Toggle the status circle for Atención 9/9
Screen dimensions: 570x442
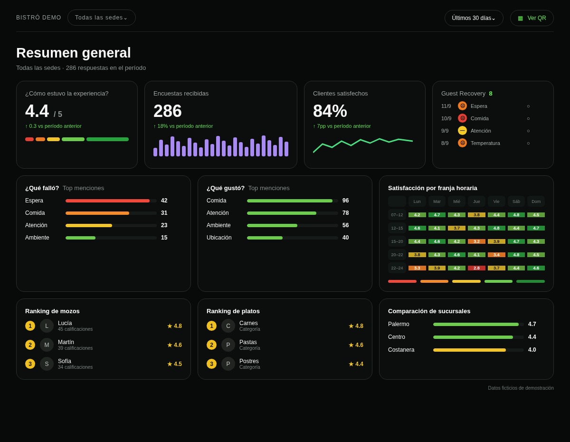click(528, 131)
